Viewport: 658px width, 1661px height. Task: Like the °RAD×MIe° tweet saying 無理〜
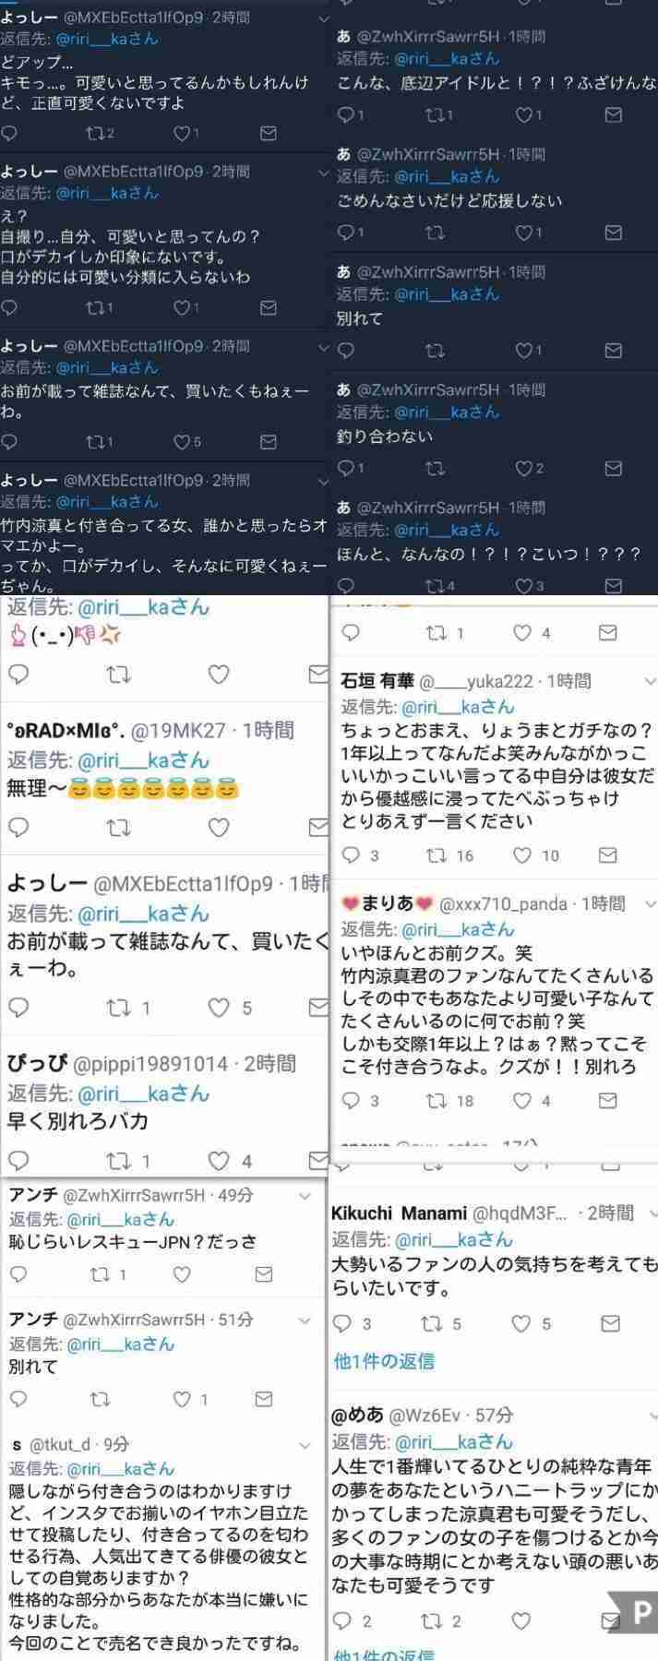point(219,827)
